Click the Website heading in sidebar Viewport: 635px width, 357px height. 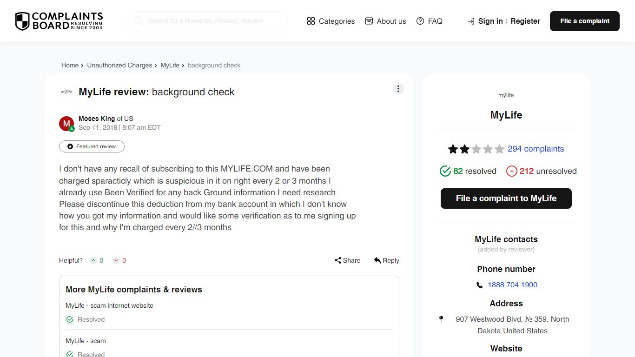point(506,349)
